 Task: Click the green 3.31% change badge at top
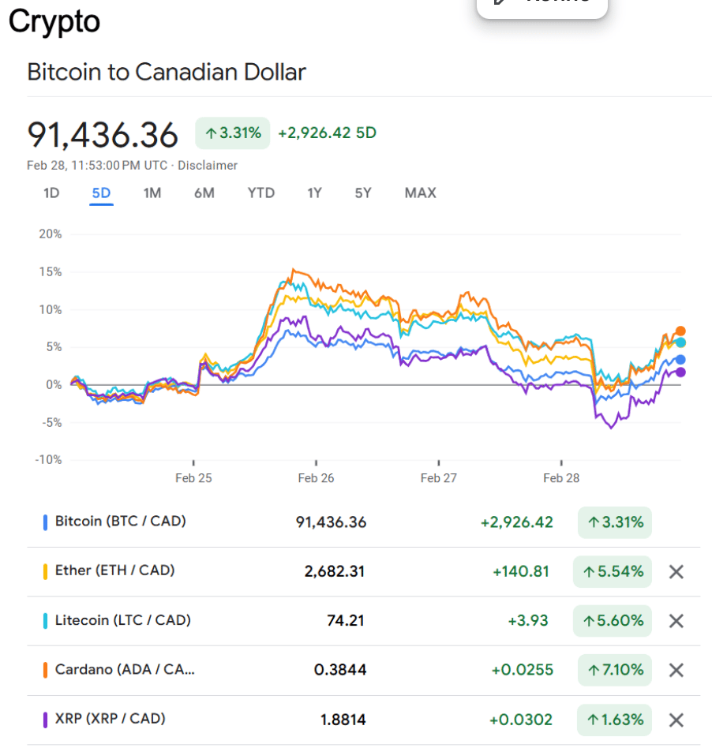[x=233, y=133]
